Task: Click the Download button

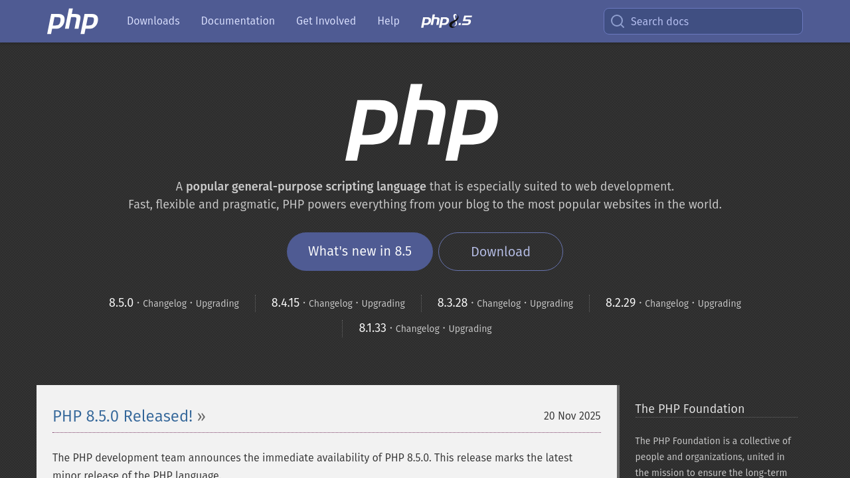Action: pos(501,251)
